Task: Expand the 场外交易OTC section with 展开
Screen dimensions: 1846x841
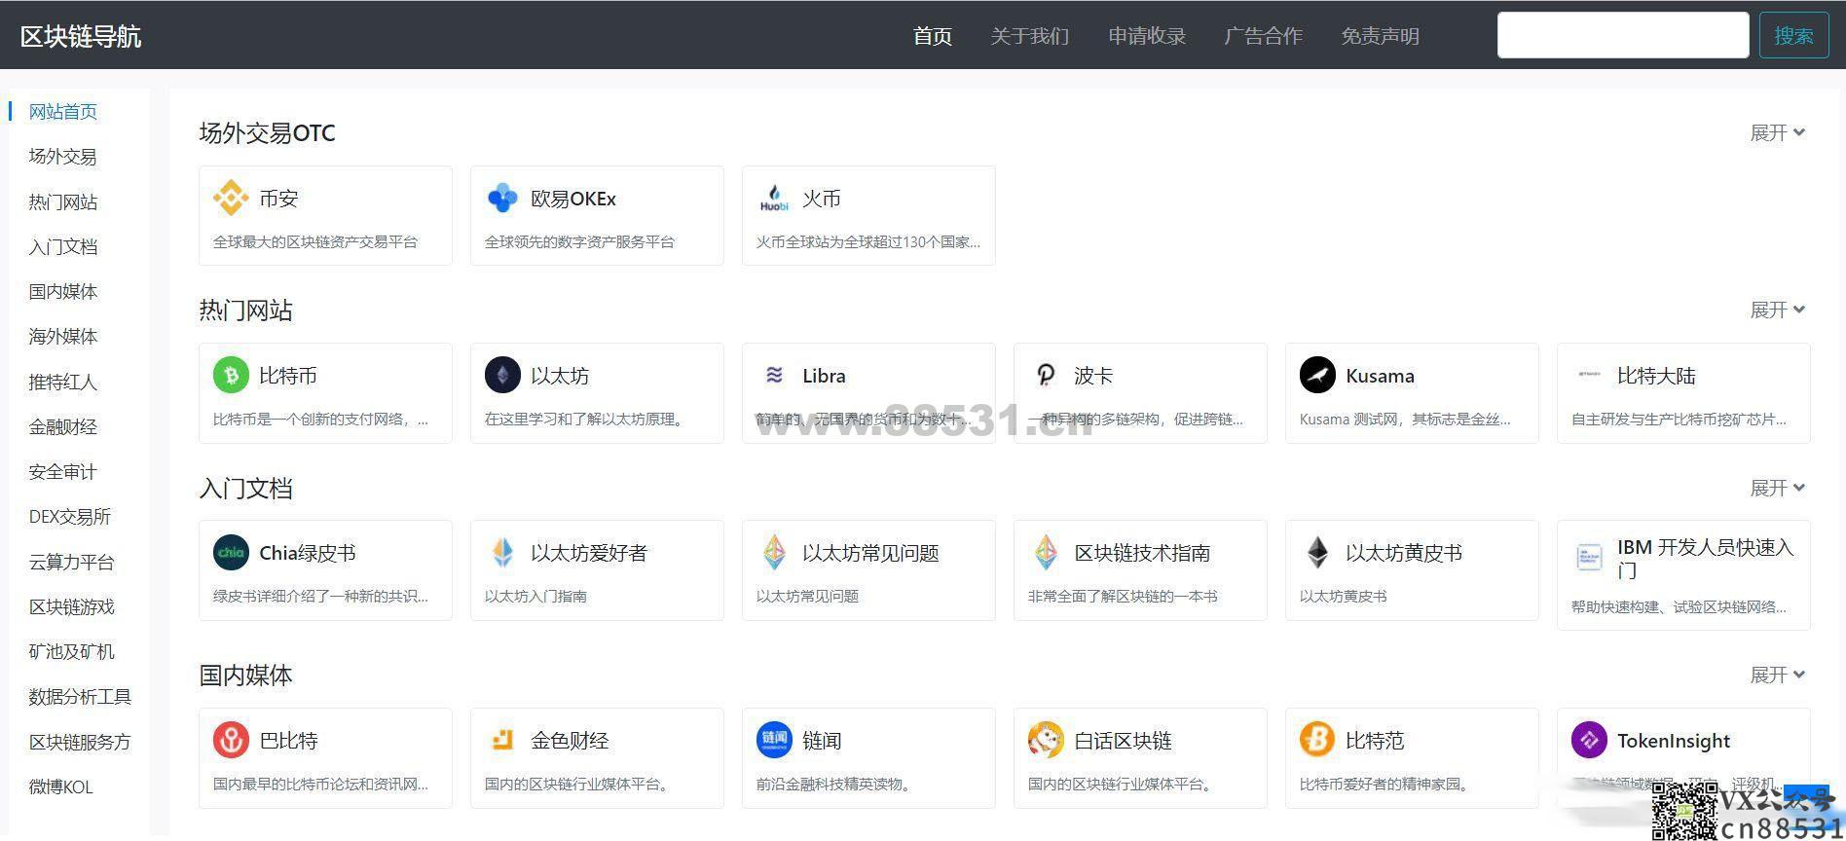Action: 1777,132
